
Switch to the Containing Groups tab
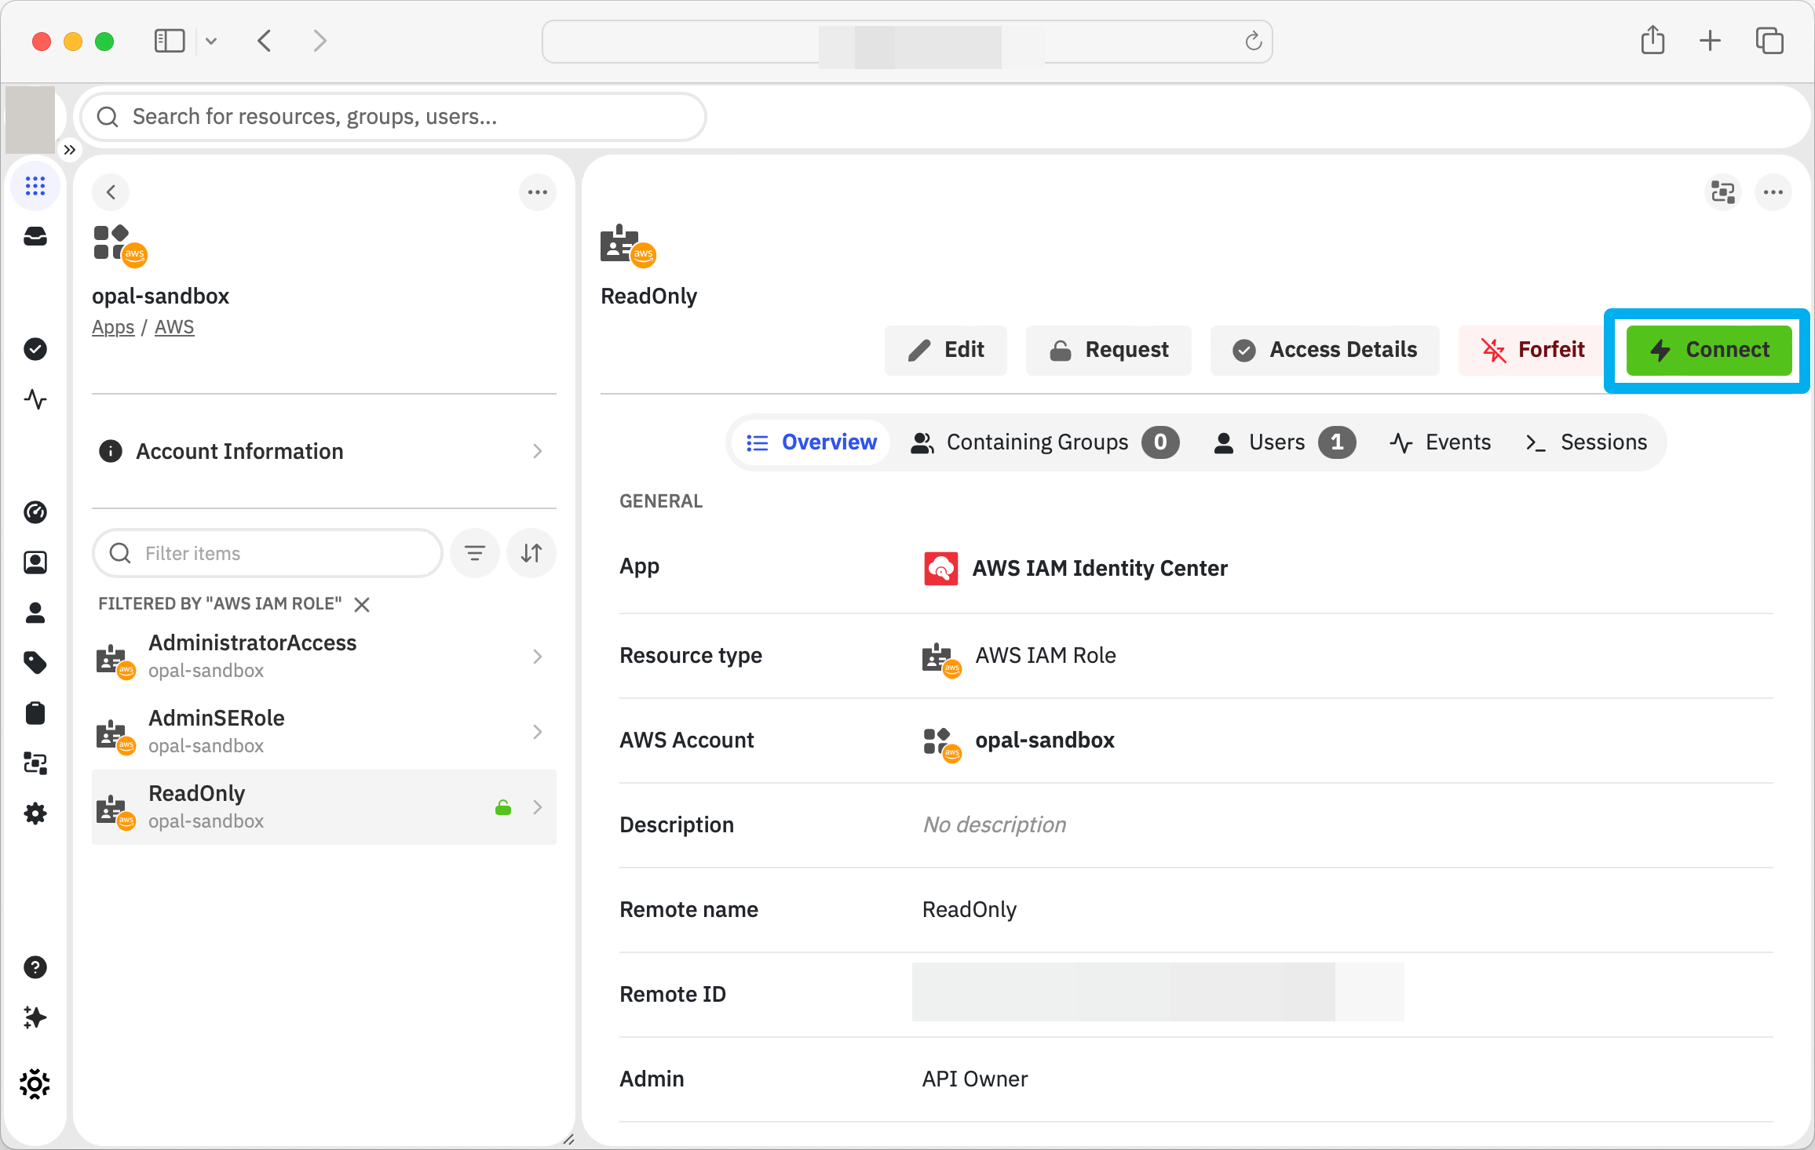1045,442
